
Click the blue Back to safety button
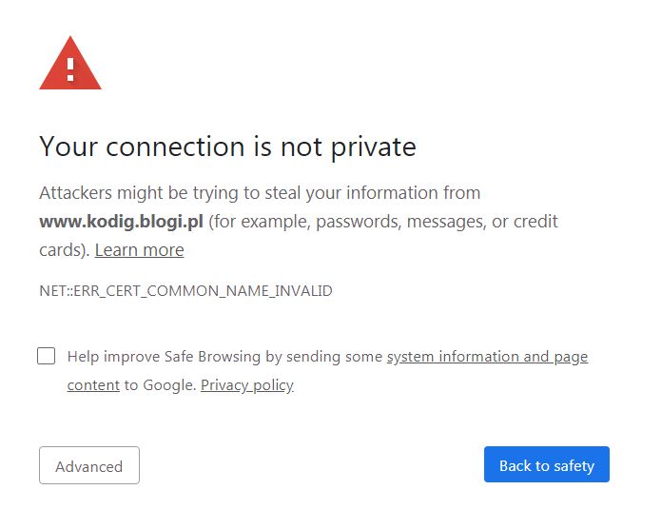coord(547,464)
